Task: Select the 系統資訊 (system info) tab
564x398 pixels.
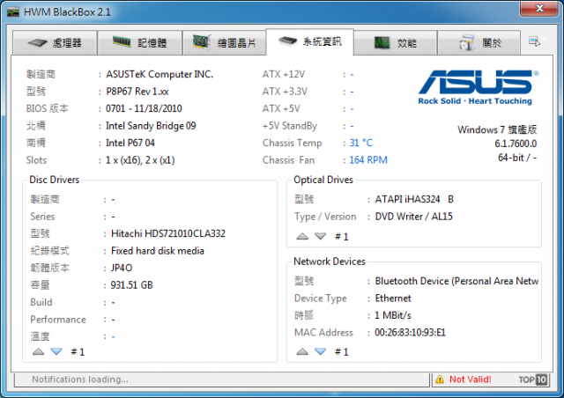Action: [309, 41]
